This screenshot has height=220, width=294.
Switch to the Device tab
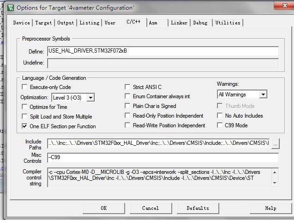point(21,23)
